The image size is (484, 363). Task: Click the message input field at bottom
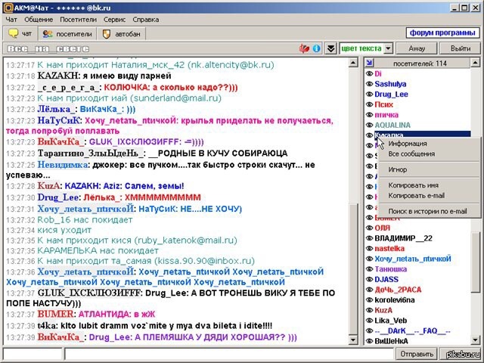[x=227, y=353]
